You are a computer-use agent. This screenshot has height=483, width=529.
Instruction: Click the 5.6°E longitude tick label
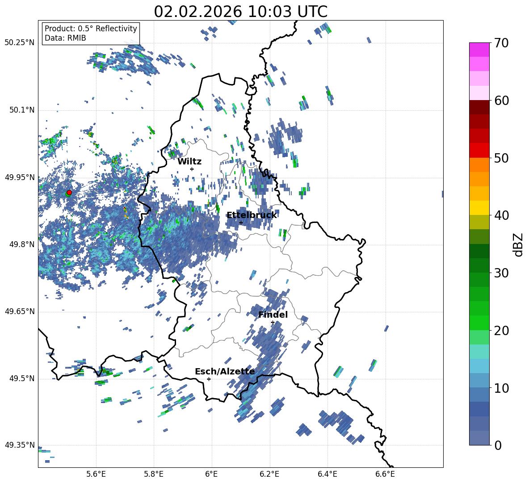point(96,474)
